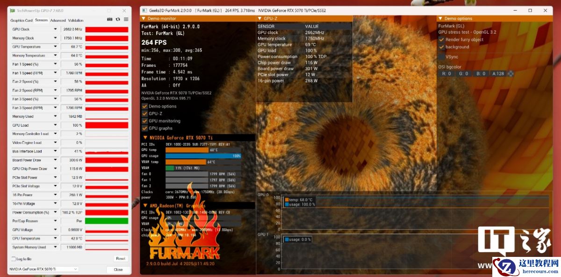Click the GPU-Z screenshot camera icon
This screenshot has height=277, width=561.
click(109, 20)
